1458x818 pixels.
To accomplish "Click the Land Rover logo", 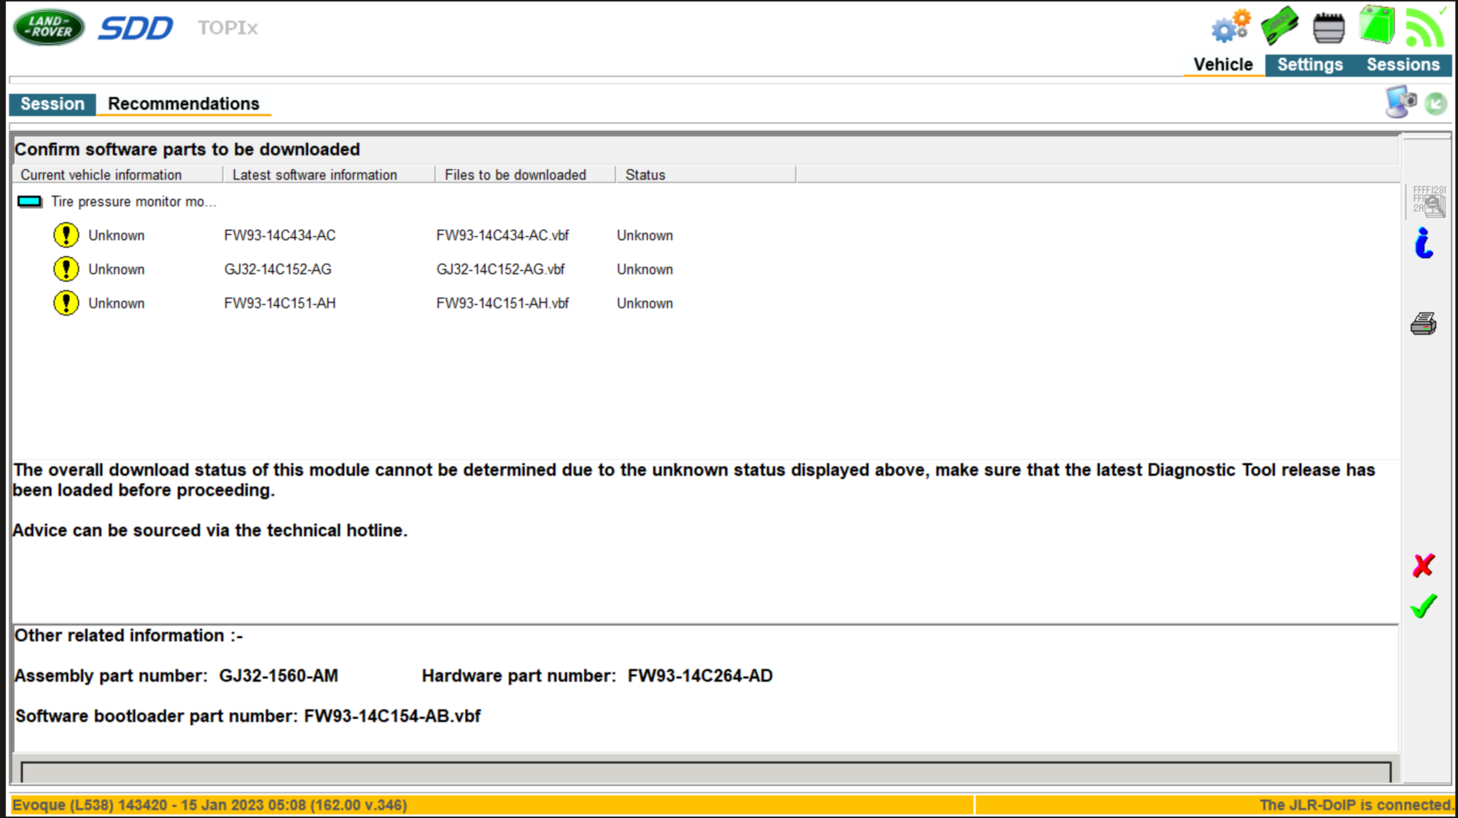I will pos(49,28).
